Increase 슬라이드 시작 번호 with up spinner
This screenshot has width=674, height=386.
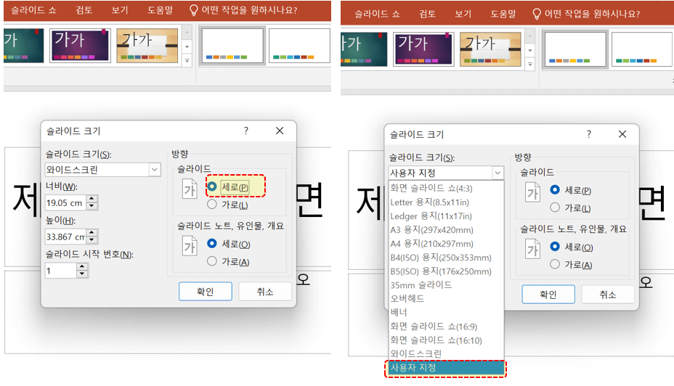82,266
